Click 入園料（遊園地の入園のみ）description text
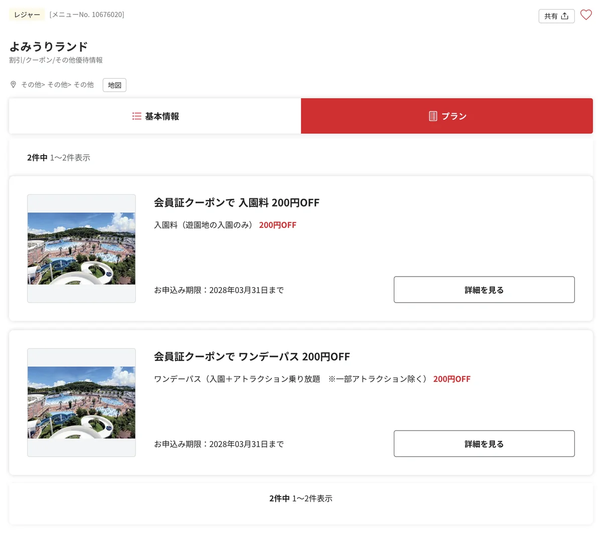The height and width of the screenshot is (539, 602). [204, 225]
